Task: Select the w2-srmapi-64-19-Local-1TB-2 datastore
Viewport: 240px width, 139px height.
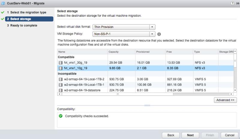Action: click(145, 79)
